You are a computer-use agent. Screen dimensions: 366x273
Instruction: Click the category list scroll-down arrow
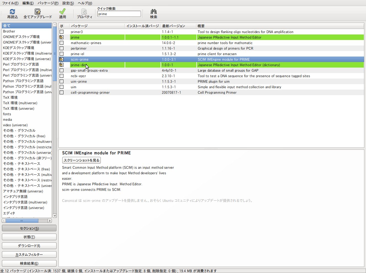point(55,216)
